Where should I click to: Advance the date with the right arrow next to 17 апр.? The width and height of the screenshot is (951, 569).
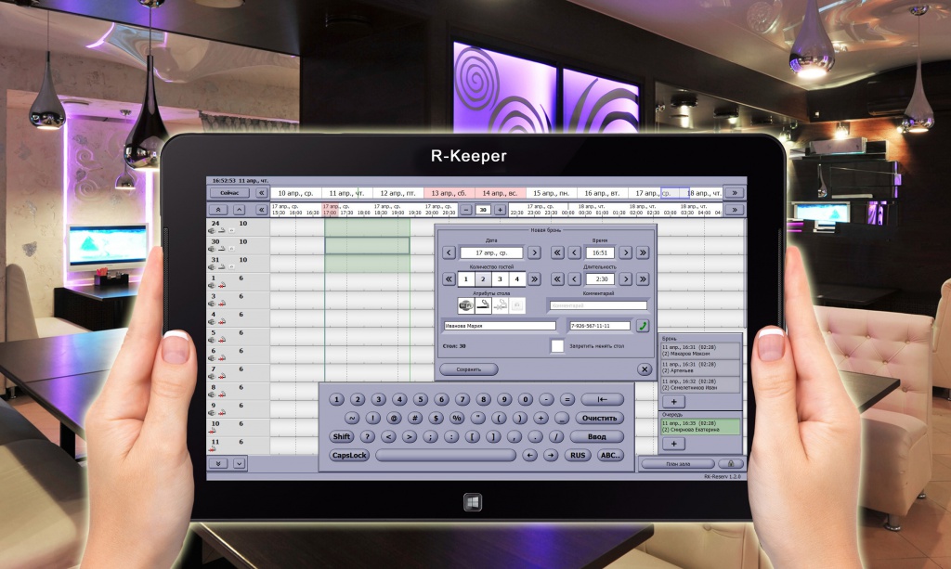click(x=534, y=252)
